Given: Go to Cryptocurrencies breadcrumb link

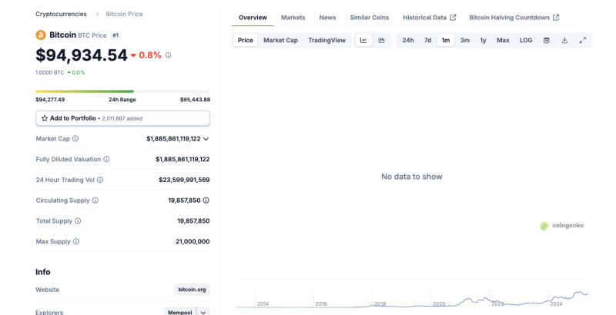Looking at the screenshot, I should [61, 14].
